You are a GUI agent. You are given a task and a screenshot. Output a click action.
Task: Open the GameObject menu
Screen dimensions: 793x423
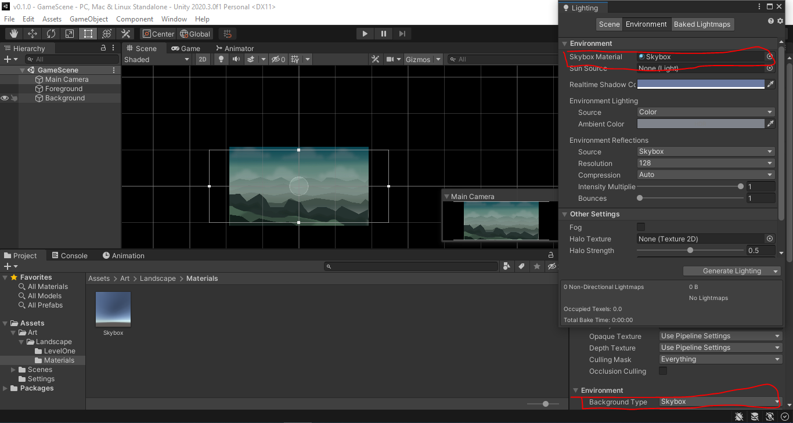click(x=89, y=19)
